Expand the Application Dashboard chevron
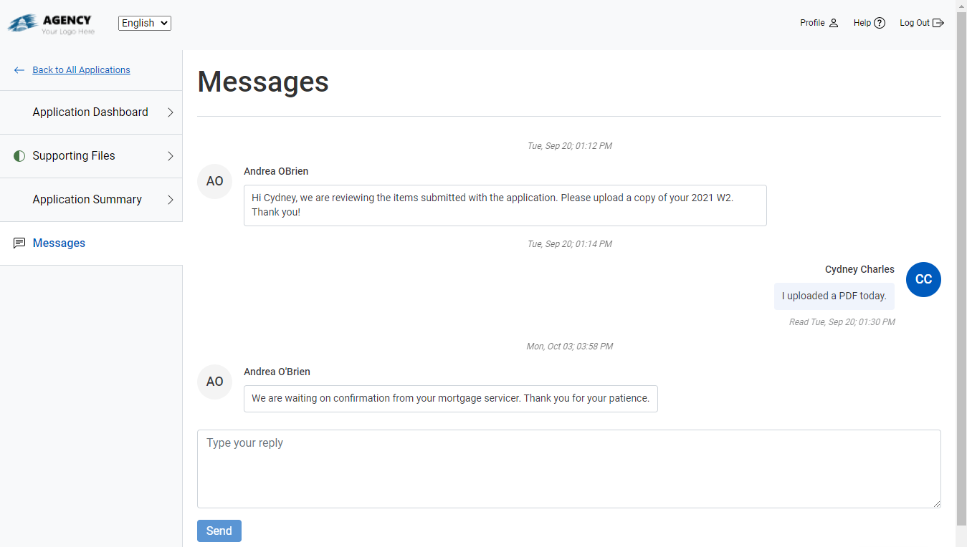The image size is (967, 547). point(170,112)
